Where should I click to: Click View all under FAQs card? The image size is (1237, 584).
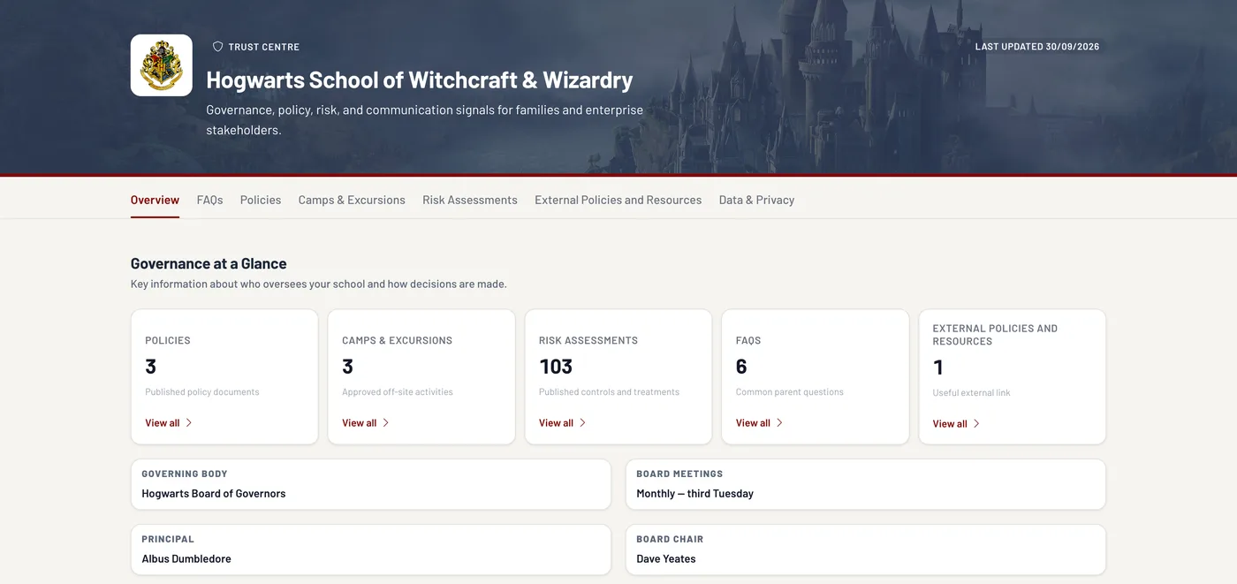click(x=760, y=423)
